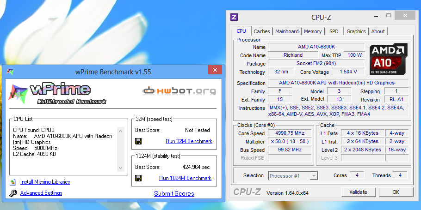Open the Graphics tab

356,31
